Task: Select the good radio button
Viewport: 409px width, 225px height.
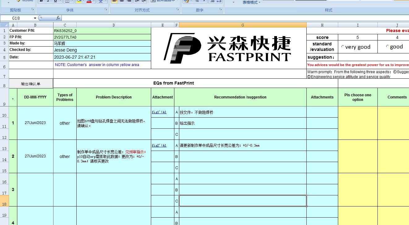Action: (387, 47)
